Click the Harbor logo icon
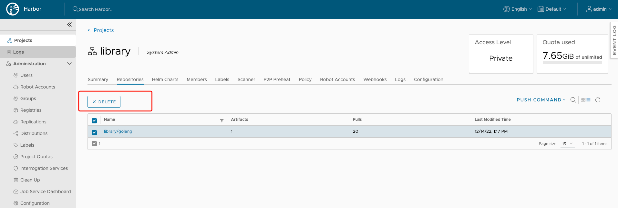This screenshot has width=618, height=208. [x=13, y=9]
